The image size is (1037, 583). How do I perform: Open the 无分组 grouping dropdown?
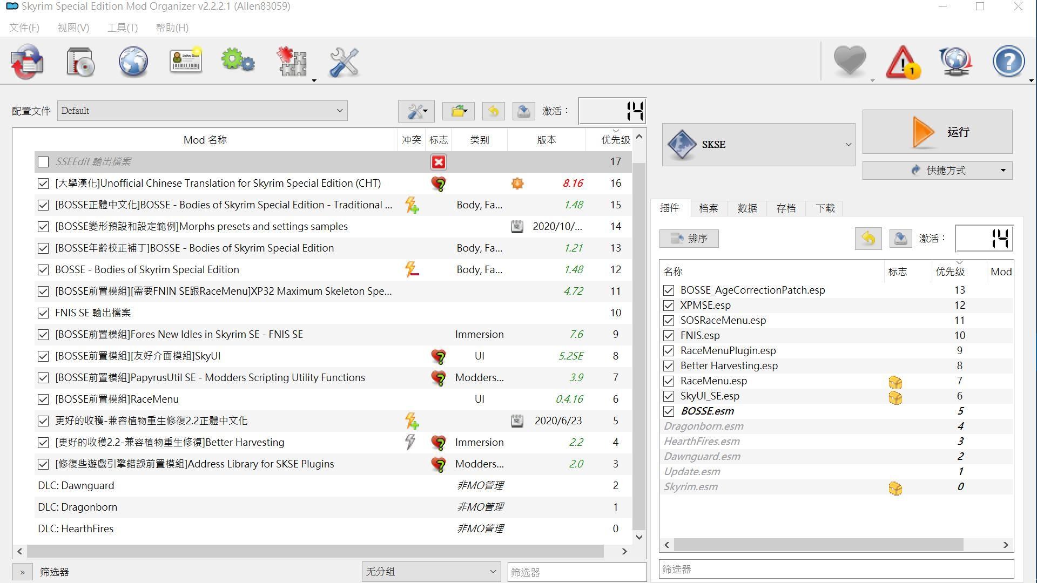[431, 572]
